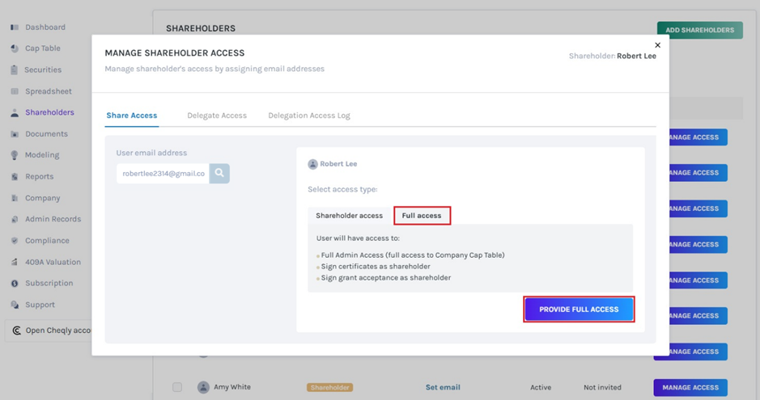
Task: Click the 'Shareholder: Robert Lee' header text
Action: pos(612,56)
